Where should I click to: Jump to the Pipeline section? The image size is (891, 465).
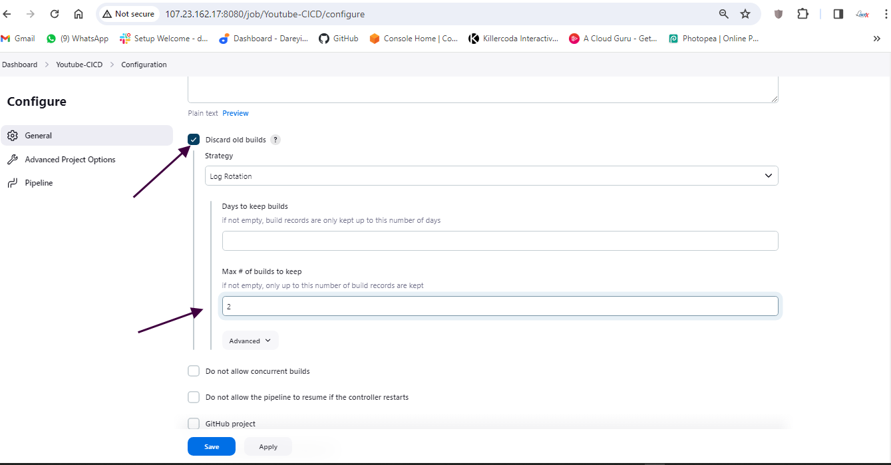point(39,183)
